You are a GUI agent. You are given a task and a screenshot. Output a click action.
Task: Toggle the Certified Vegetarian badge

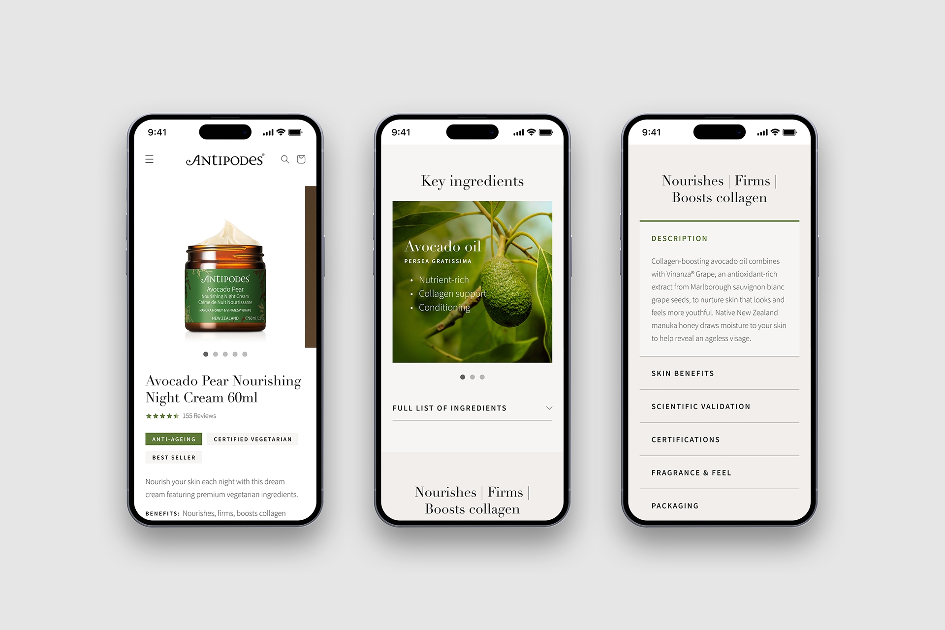(251, 438)
